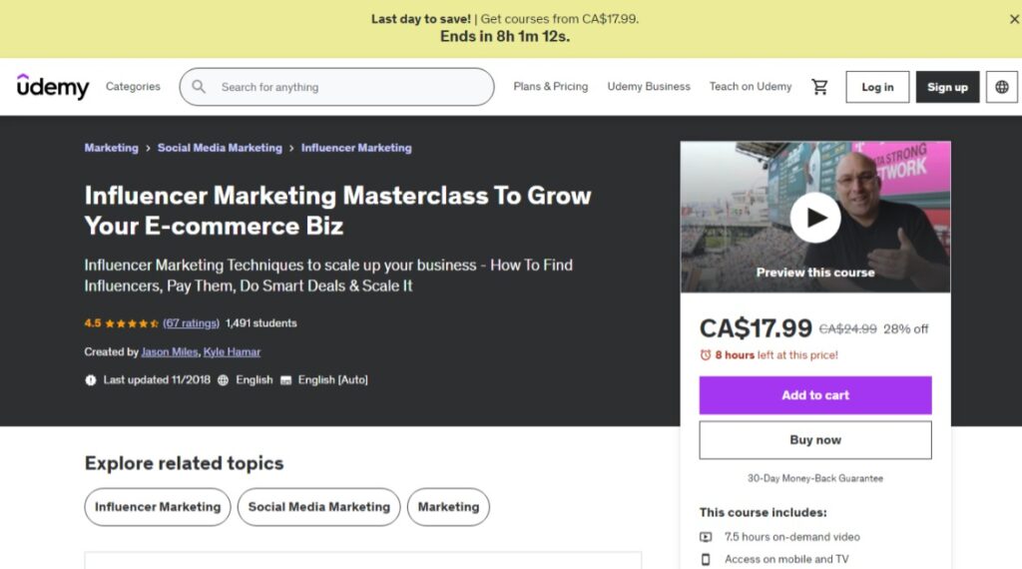Select the Marketing topic chip
This screenshot has width=1022, height=569.
pyautogui.click(x=448, y=507)
